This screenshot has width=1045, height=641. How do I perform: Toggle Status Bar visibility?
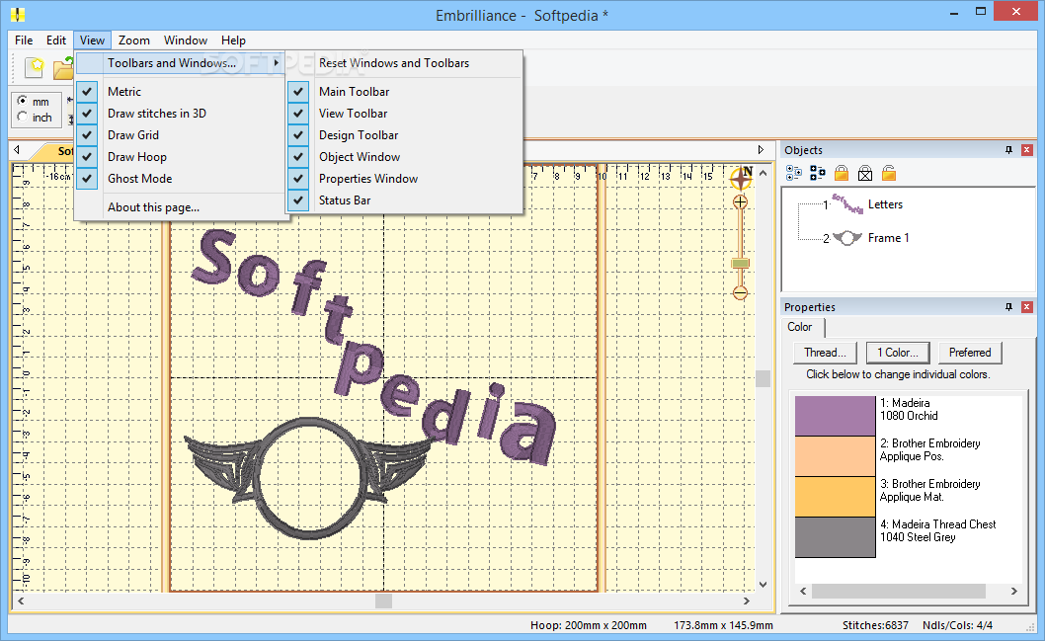[x=405, y=200]
